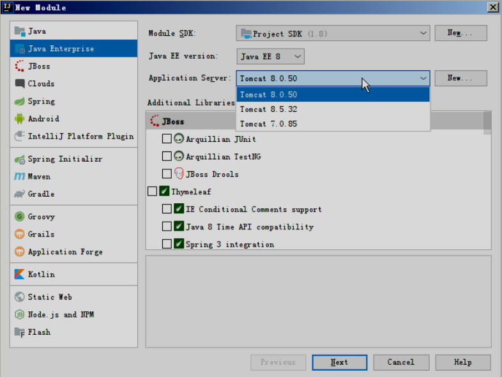Click the IntelliJ IJ logo in title bar
The height and width of the screenshot is (377, 502).
[8, 7]
